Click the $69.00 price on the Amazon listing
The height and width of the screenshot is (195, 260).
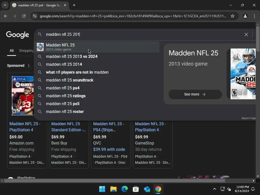[x=16, y=137]
